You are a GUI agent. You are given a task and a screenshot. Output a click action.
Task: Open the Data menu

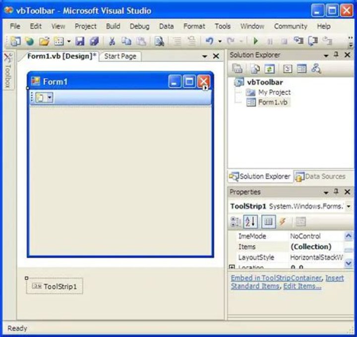click(x=166, y=26)
